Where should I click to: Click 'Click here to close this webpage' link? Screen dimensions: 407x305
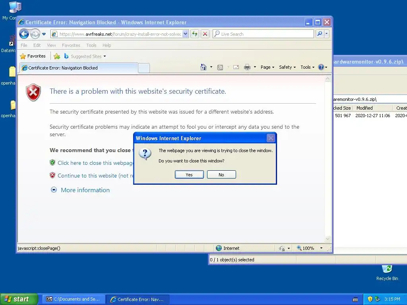(95, 163)
